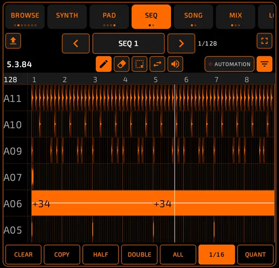Screen dimensions: 279x268
Task: Open the MIX tab
Action: point(236,17)
